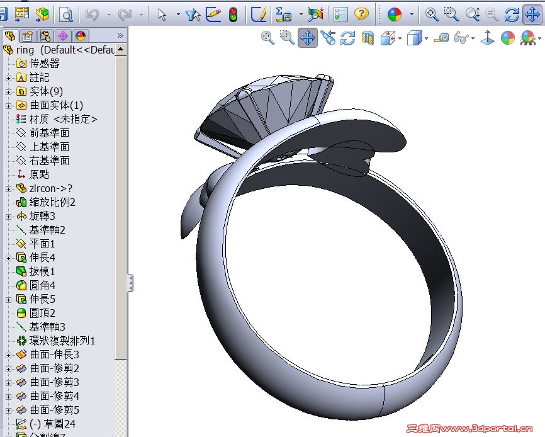Click Zoom to Fit in the top toolbar
This screenshot has height=437, width=545.
pyautogui.click(x=432, y=14)
